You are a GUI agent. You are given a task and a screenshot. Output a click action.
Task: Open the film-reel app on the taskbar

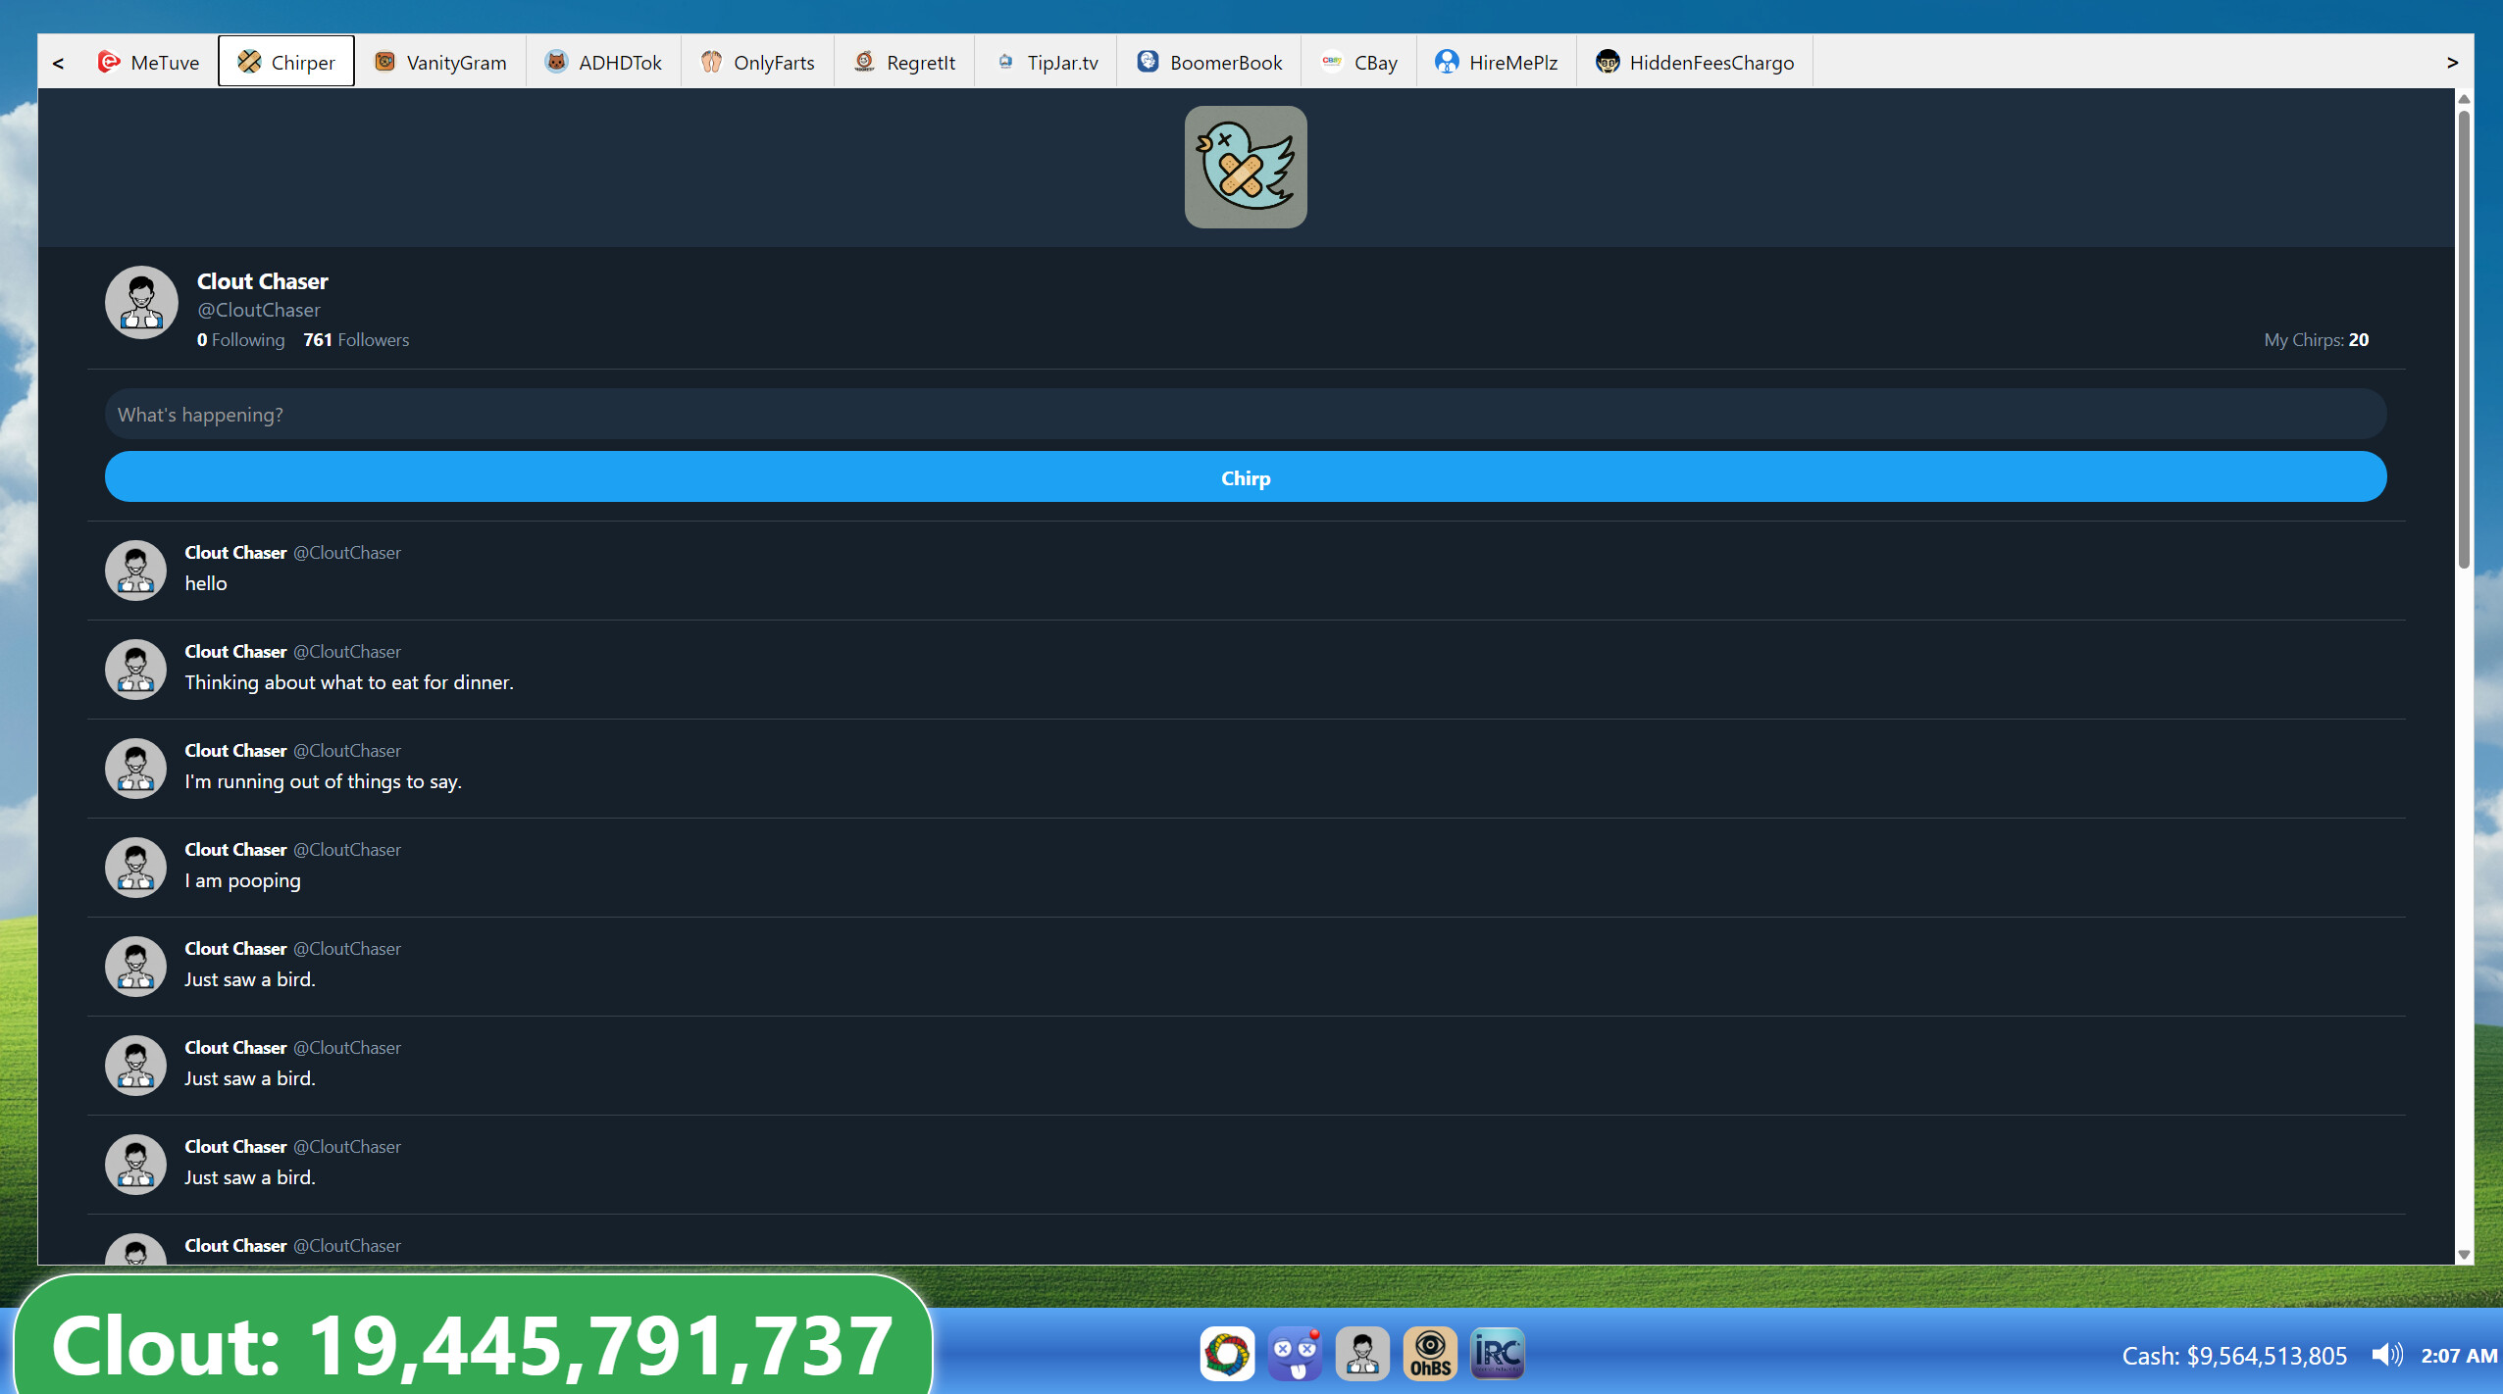(x=1229, y=1353)
